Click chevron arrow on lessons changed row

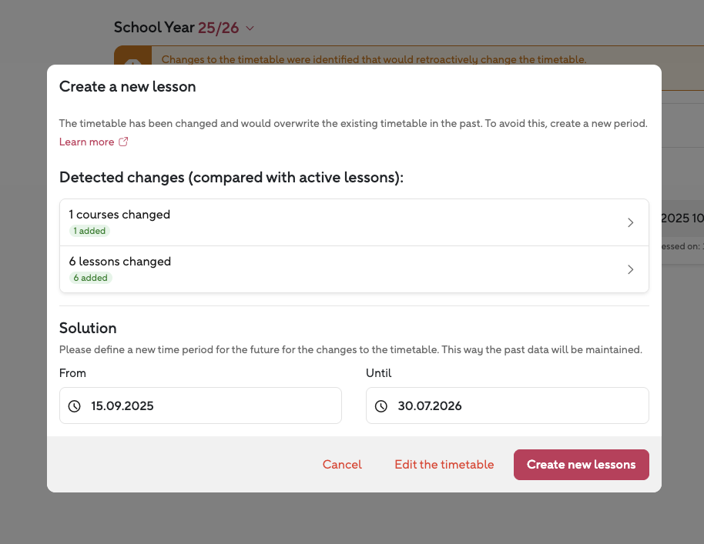click(630, 269)
